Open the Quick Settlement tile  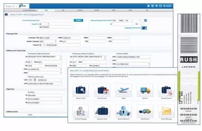pos(124,111)
